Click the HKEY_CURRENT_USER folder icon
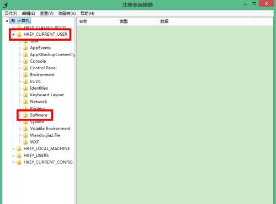This screenshot has height=204, width=276. 19,34
